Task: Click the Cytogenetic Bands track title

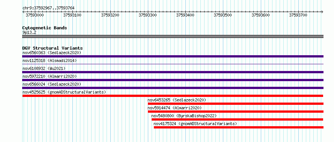Action: [45, 28]
